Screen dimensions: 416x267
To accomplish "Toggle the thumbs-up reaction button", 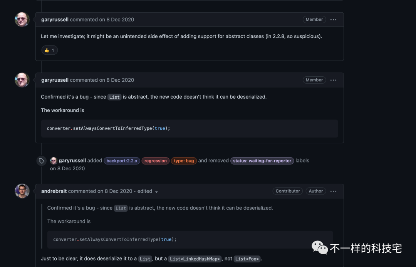I will pyautogui.click(x=49, y=50).
